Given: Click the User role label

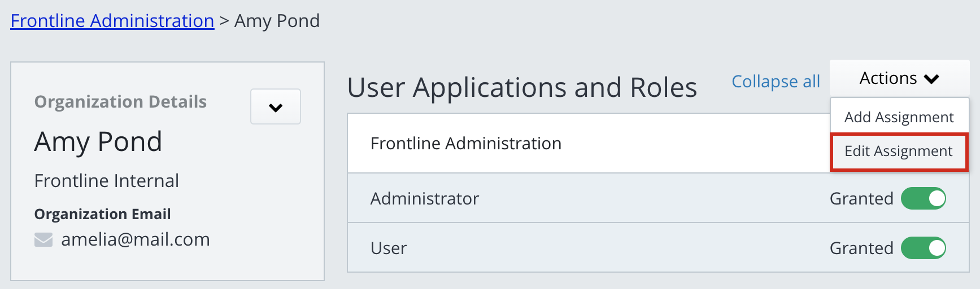Looking at the screenshot, I should pos(389,248).
